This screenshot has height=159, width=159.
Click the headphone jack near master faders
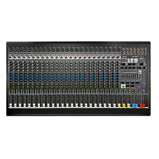[144, 90]
